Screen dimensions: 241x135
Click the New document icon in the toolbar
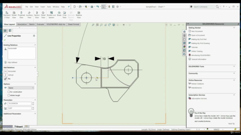(x=75, y=7)
